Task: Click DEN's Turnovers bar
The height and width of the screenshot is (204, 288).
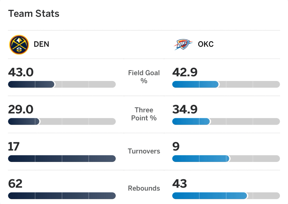Action: point(62,159)
